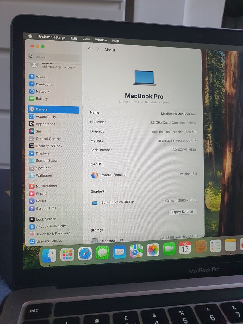The image size is (243, 324).
Task: Open Touch ID & Password settings
Action: [x=50, y=234]
